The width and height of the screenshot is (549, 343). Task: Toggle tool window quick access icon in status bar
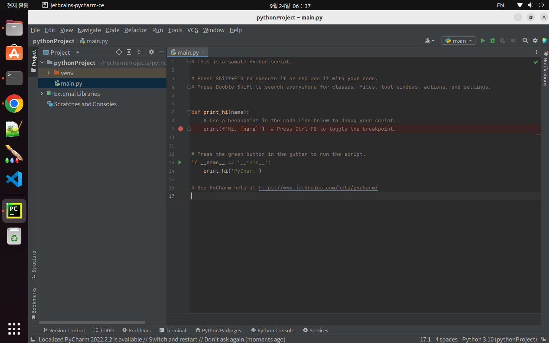click(x=33, y=339)
